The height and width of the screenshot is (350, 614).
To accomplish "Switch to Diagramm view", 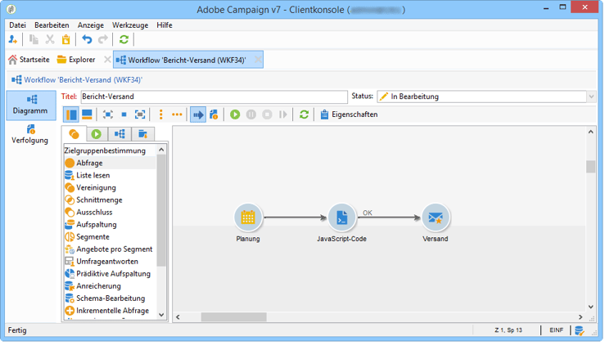I will click(30, 105).
